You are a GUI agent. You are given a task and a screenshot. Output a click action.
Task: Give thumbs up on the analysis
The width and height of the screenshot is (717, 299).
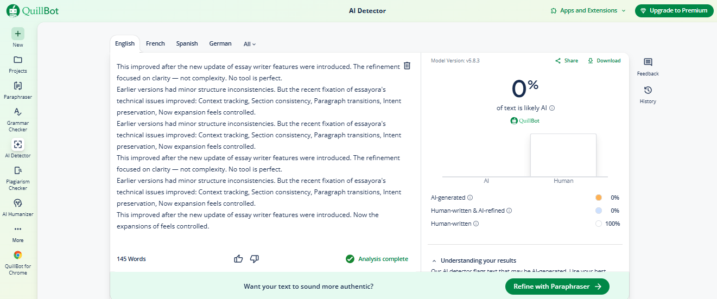238,259
